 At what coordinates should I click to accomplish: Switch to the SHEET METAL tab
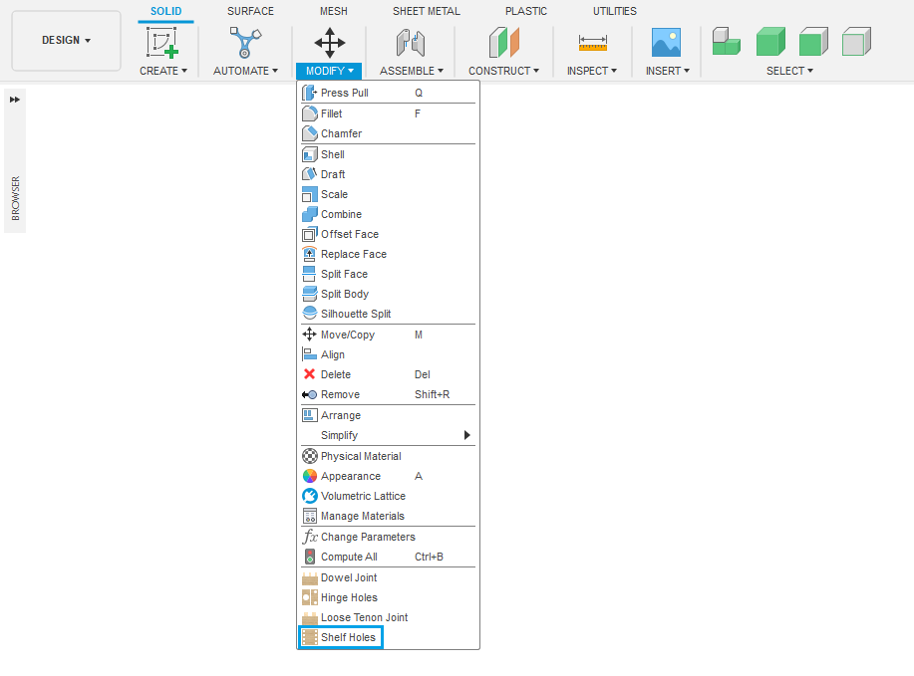[426, 11]
